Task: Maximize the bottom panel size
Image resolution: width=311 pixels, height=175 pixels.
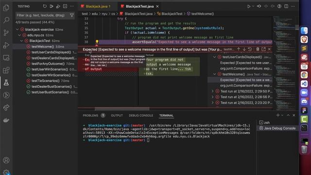Action: (x=288, y=115)
